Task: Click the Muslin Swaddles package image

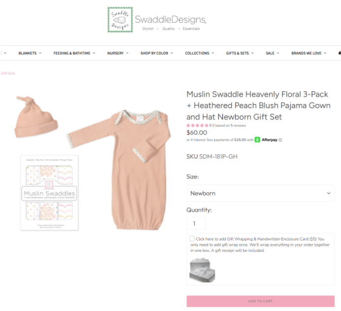Action: (49, 193)
